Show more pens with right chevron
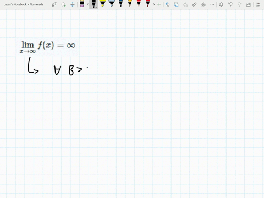 (154, 4)
